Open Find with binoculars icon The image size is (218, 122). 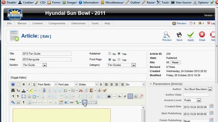13,90
